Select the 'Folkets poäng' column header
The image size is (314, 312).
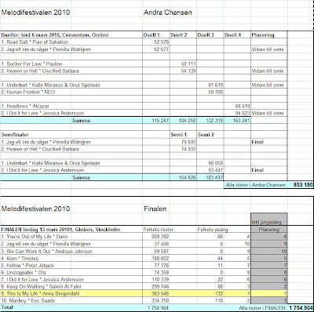pyautogui.click(x=213, y=230)
